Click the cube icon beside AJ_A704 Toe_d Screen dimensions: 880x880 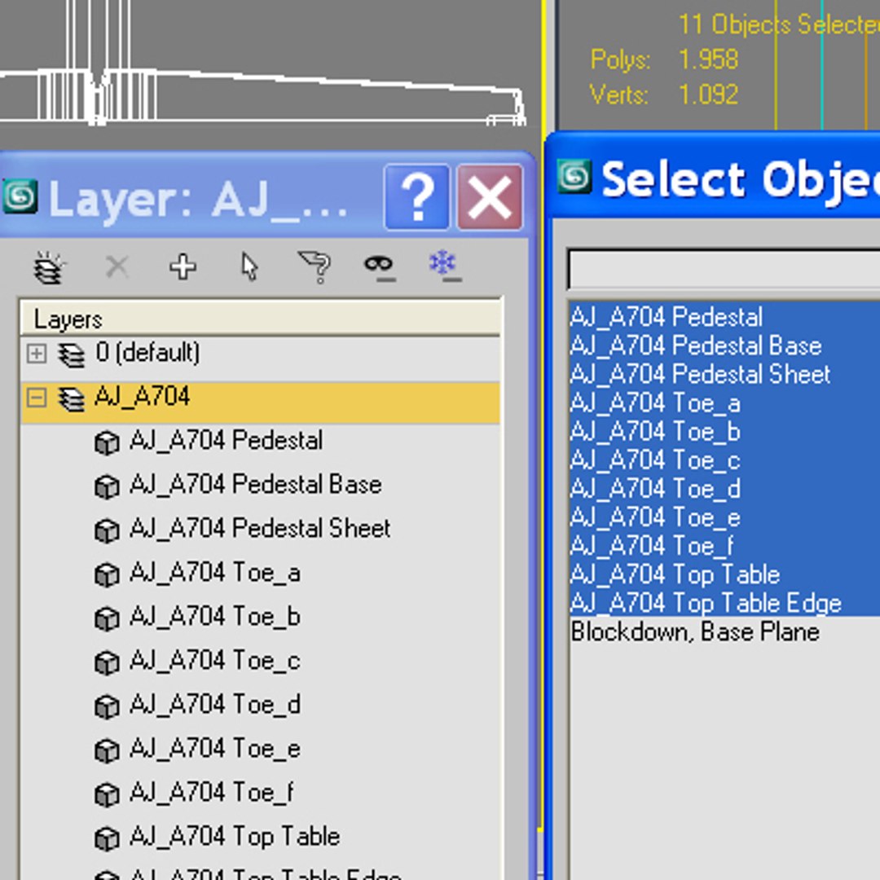[107, 706]
